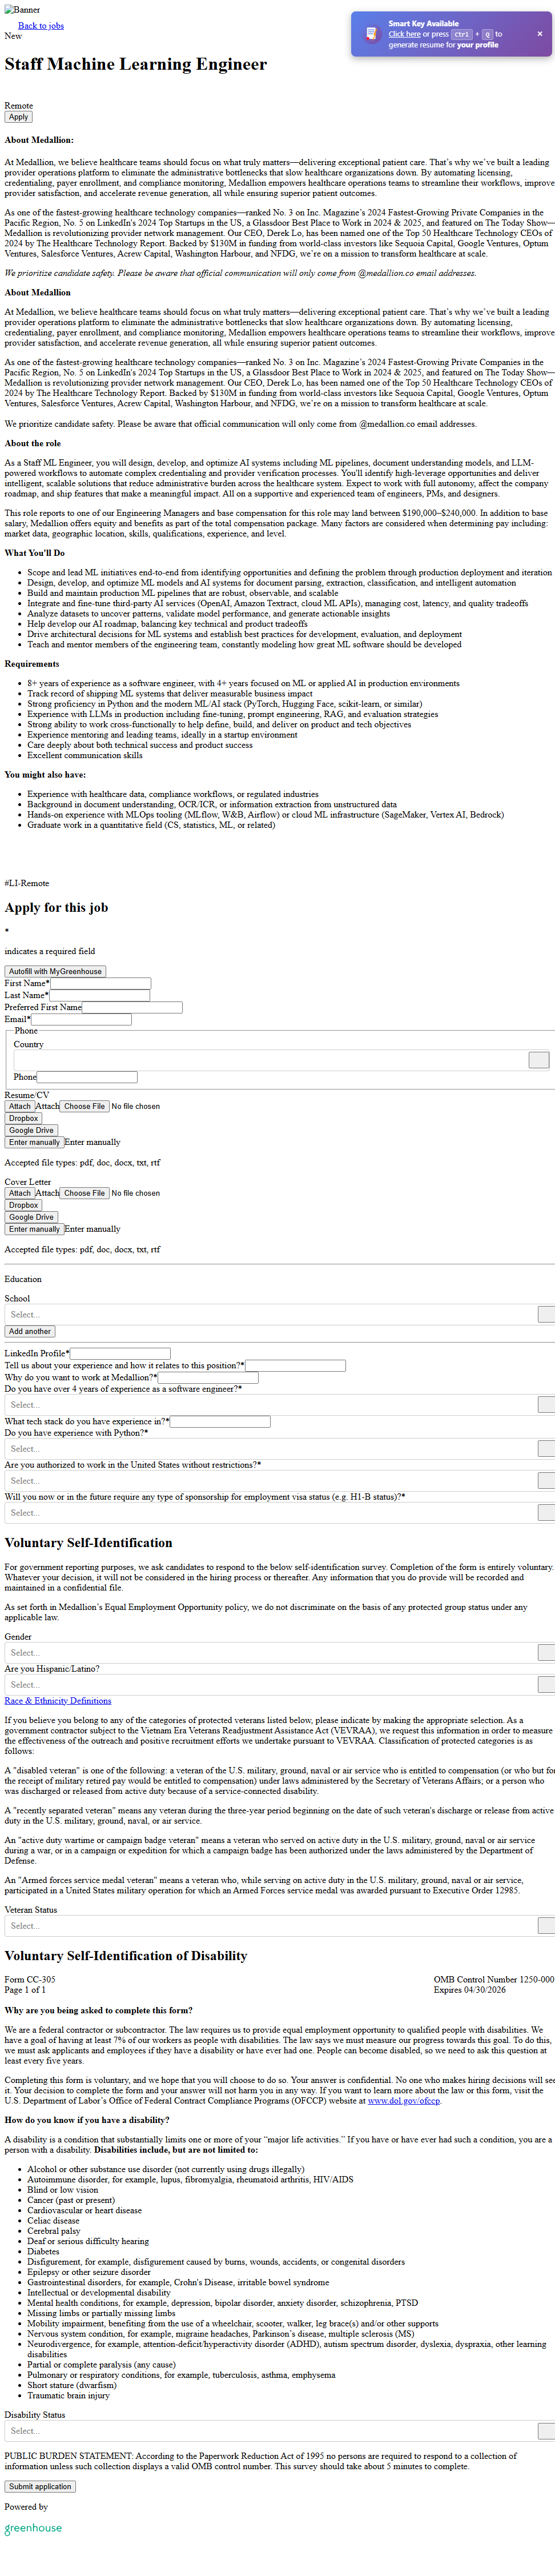Focus the First Name input field
Image resolution: width=555 pixels, height=2576 pixels.
100,983
